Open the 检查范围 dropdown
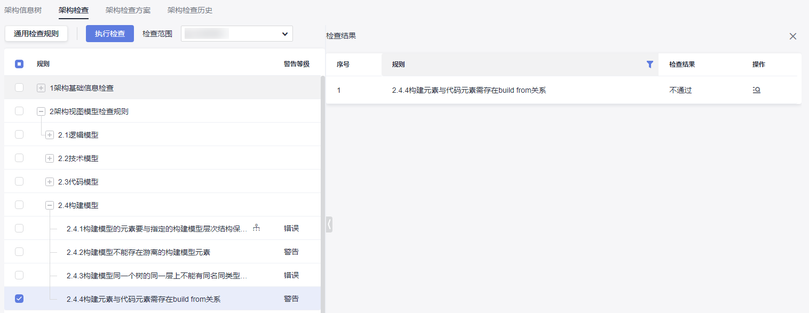 click(237, 34)
